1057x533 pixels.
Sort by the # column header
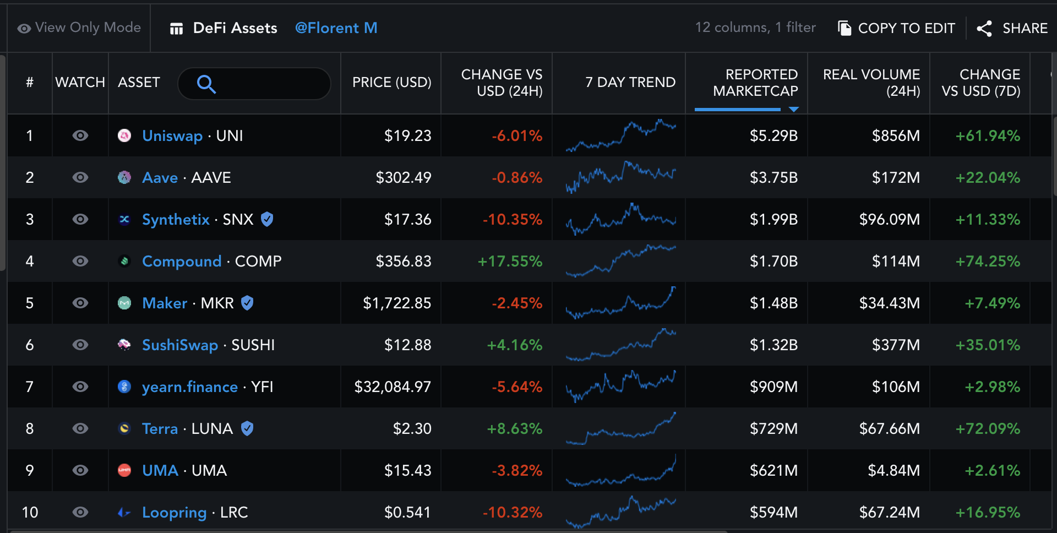tap(30, 83)
